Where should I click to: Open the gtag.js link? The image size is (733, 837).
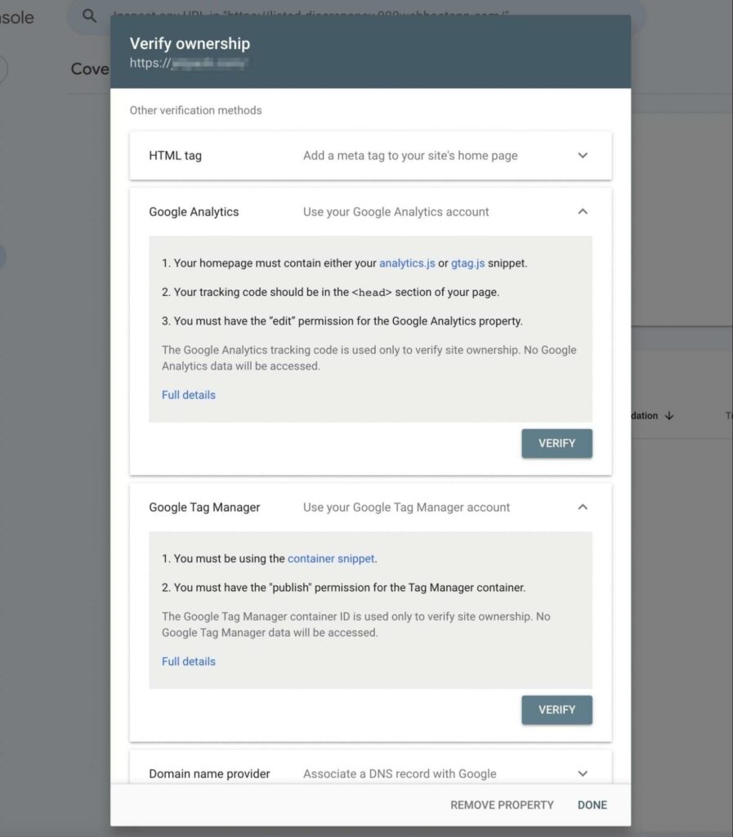[x=468, y=263]
